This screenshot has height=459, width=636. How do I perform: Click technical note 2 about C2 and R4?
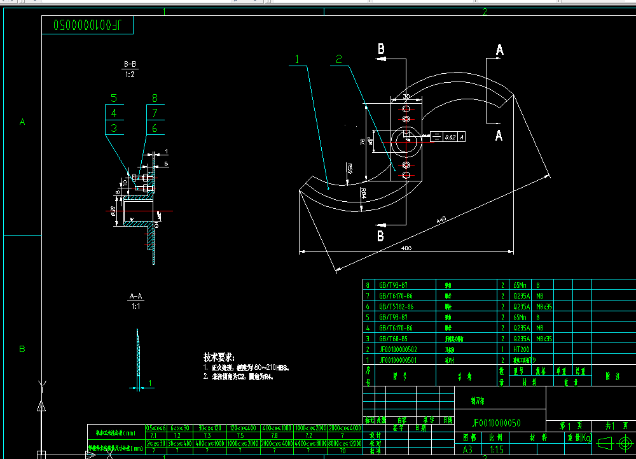[238, 377]
